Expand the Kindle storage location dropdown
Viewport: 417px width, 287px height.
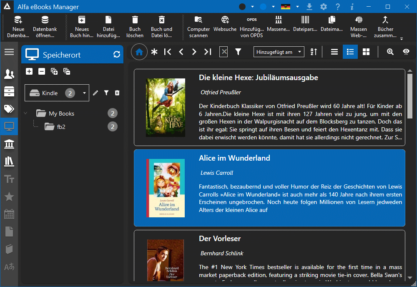click(84, 93)
